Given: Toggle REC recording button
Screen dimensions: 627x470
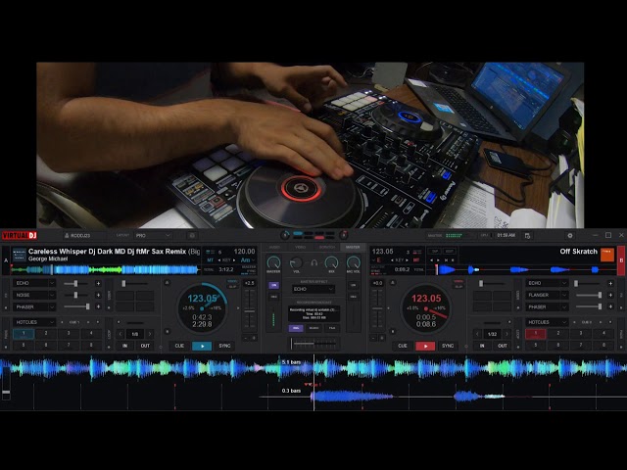Looking at the screenshot, I should 296,328.
